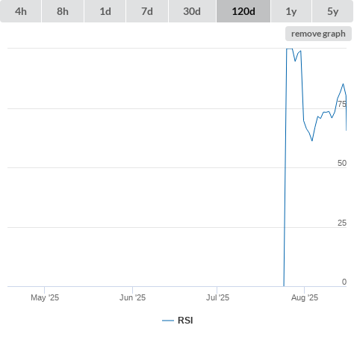354x340 pixels.
Task: Click the RSI peak at chart top
Action: click(x=289, y=49)
